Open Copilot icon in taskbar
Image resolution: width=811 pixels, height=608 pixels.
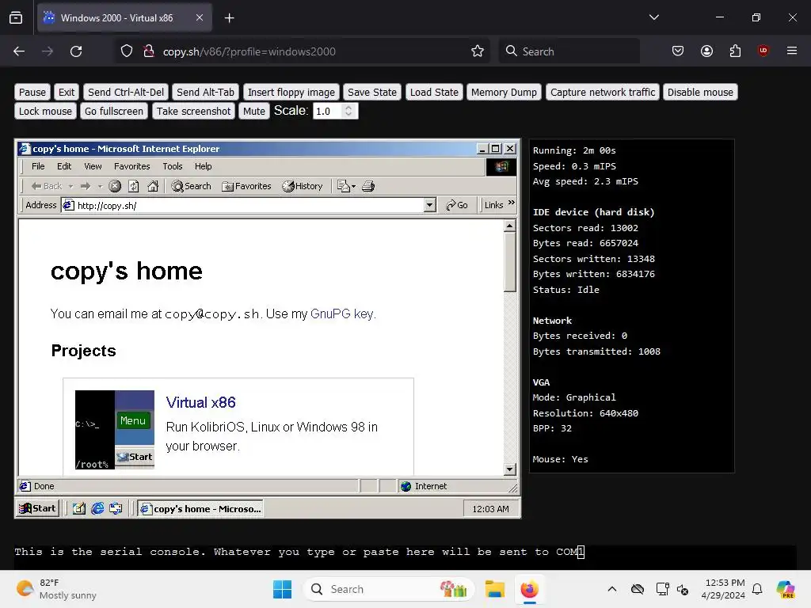click(786, 589)
